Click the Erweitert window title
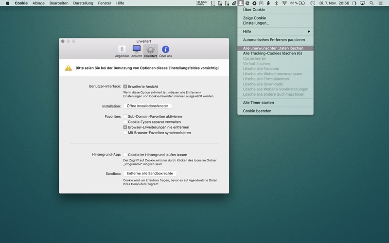The image size is (389, 243). click(x=143, y=41)
